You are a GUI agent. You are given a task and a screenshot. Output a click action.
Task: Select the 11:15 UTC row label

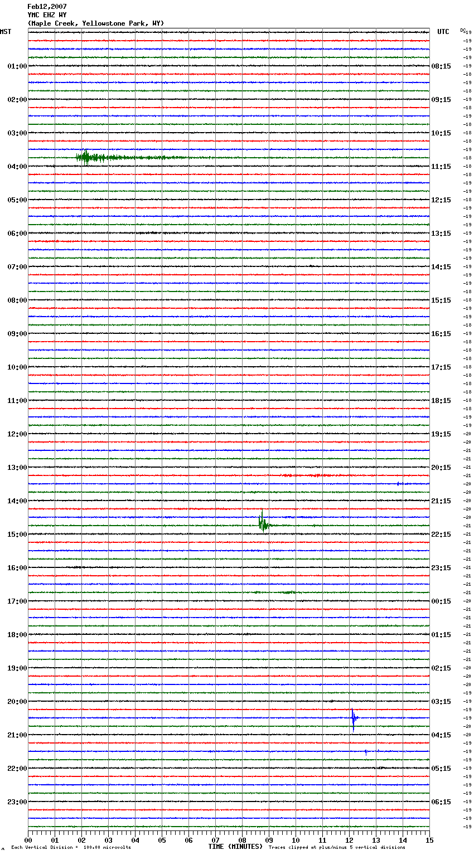tap(441, 167)
